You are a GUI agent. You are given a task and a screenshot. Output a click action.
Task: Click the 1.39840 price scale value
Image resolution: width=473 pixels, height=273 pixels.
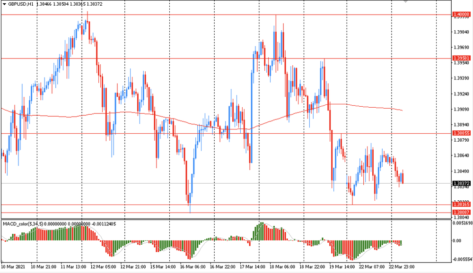click(x=462, y=32)
